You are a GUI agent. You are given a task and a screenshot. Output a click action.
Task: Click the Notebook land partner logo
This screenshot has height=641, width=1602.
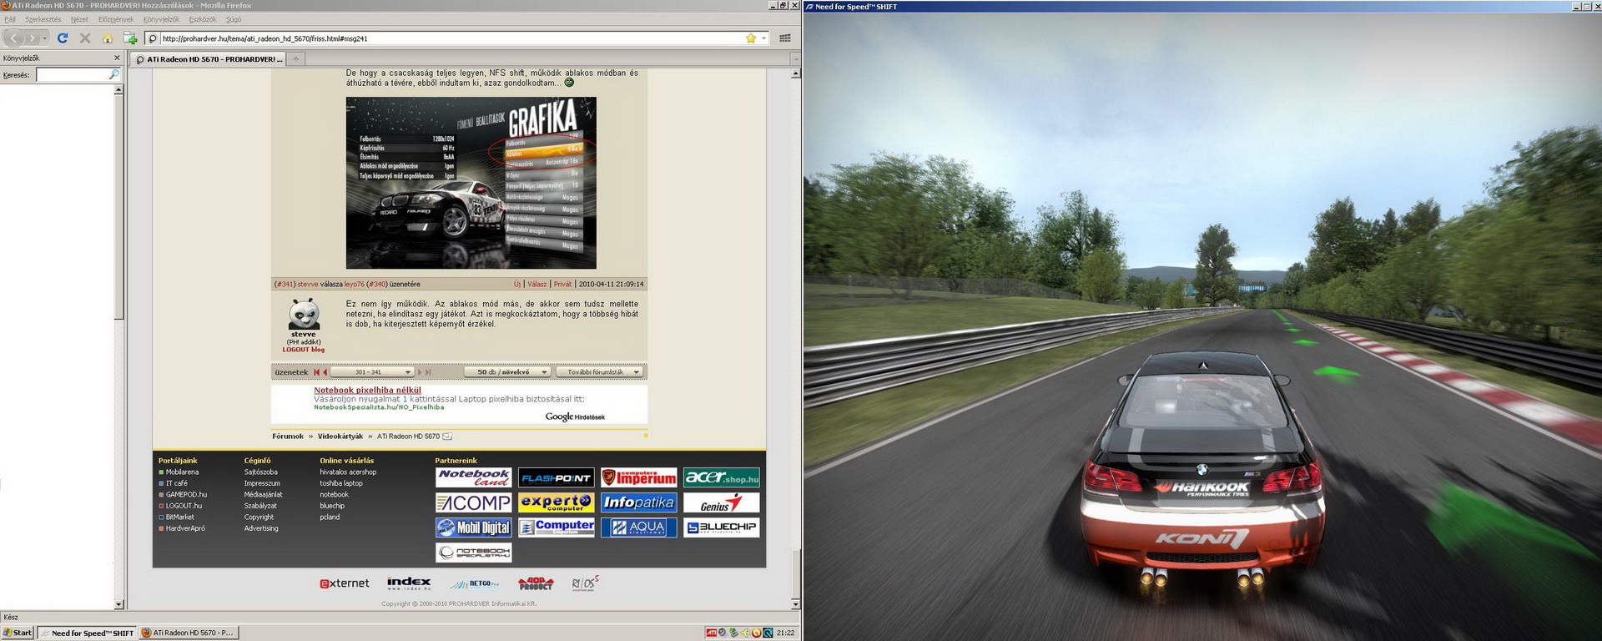pyautogui.click(x=473, y=477)
